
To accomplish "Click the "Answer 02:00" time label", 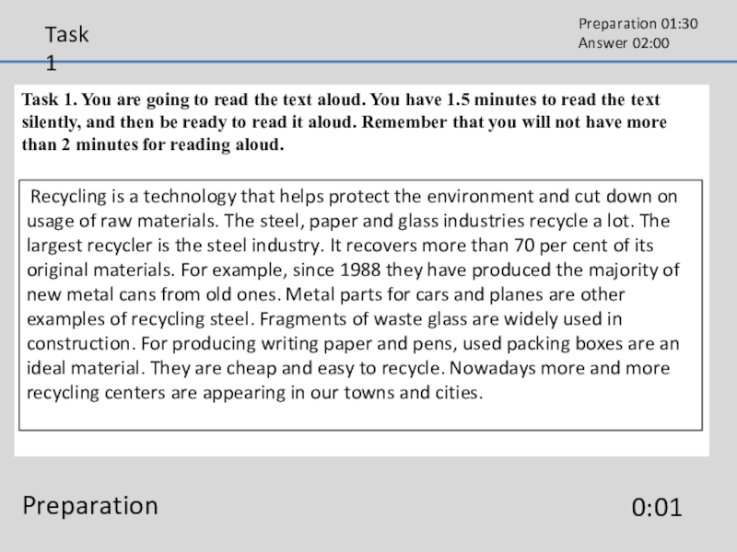I will [x=623, y=43].
